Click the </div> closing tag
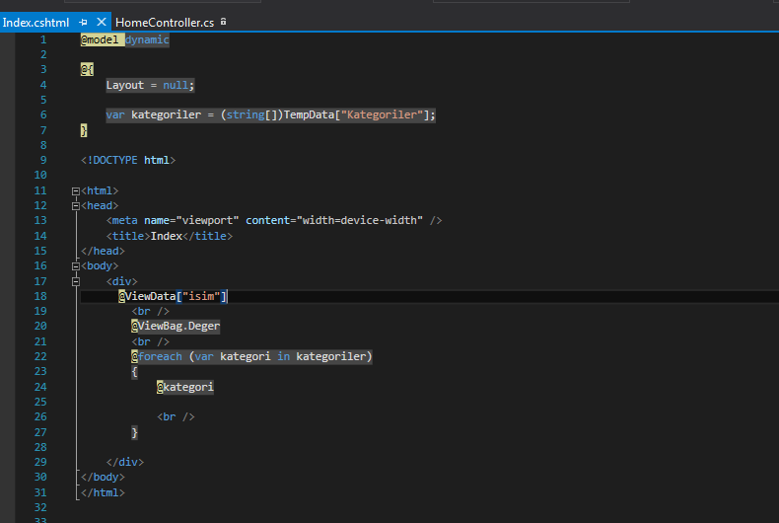The image size is (779, 523). [x=124, y=462]
